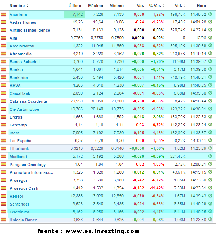This screenshot has width=216, height=235.
Task: Open the Santander stock link
Action: pos(20,204)
